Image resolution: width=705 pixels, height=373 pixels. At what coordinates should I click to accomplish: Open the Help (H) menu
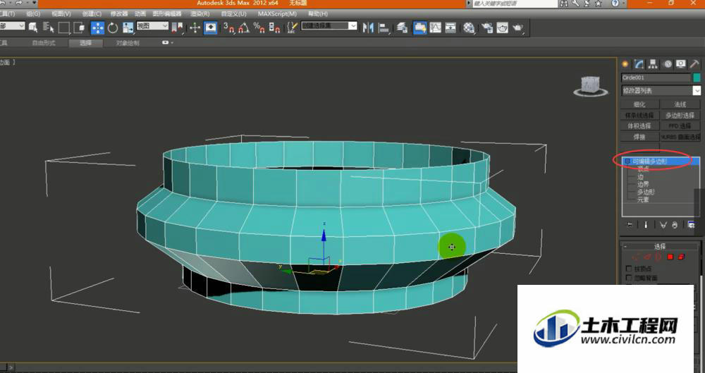click(318, 14)
